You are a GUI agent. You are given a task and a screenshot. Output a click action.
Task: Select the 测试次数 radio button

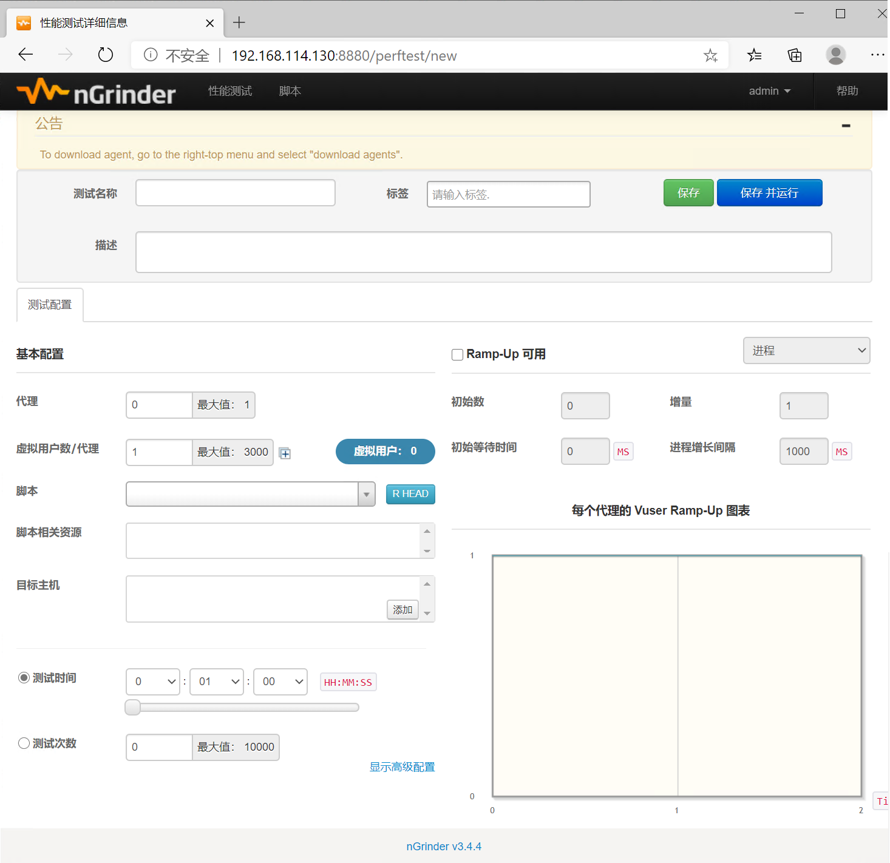click(x=24, y=743)
